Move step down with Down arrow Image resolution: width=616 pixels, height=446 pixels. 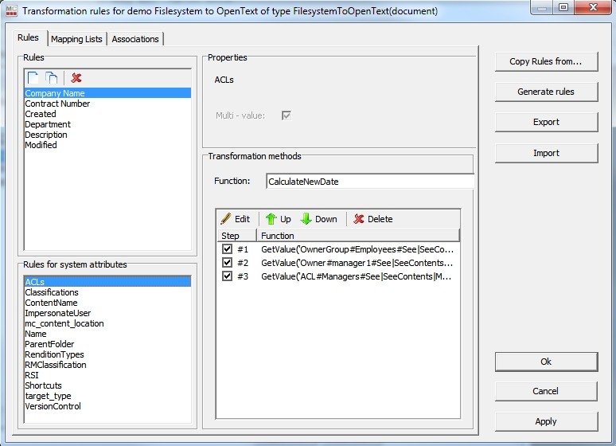(x=318, y=219)
